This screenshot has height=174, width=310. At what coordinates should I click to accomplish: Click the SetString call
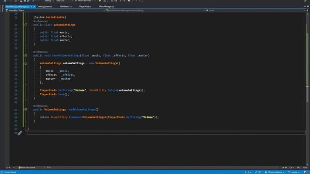65,90
